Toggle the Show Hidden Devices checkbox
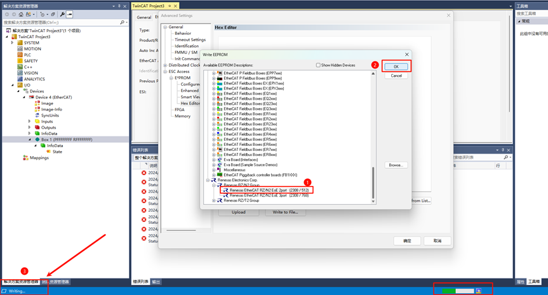 coord(318,65)
